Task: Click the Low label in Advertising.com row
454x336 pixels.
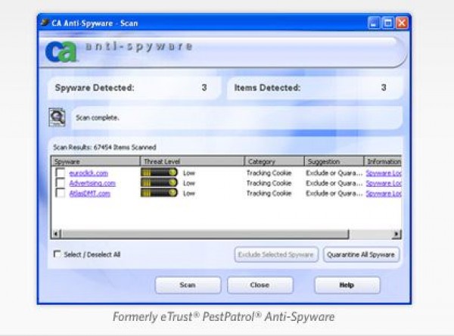Action: (189, 183)
